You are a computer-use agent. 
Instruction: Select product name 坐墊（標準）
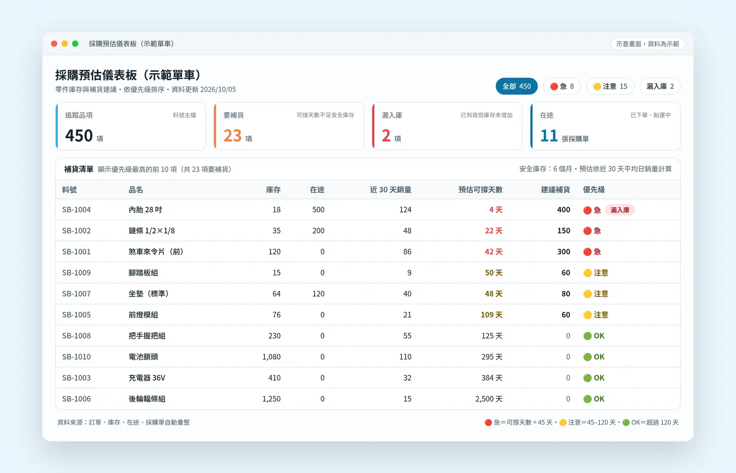tap(149, 294)
